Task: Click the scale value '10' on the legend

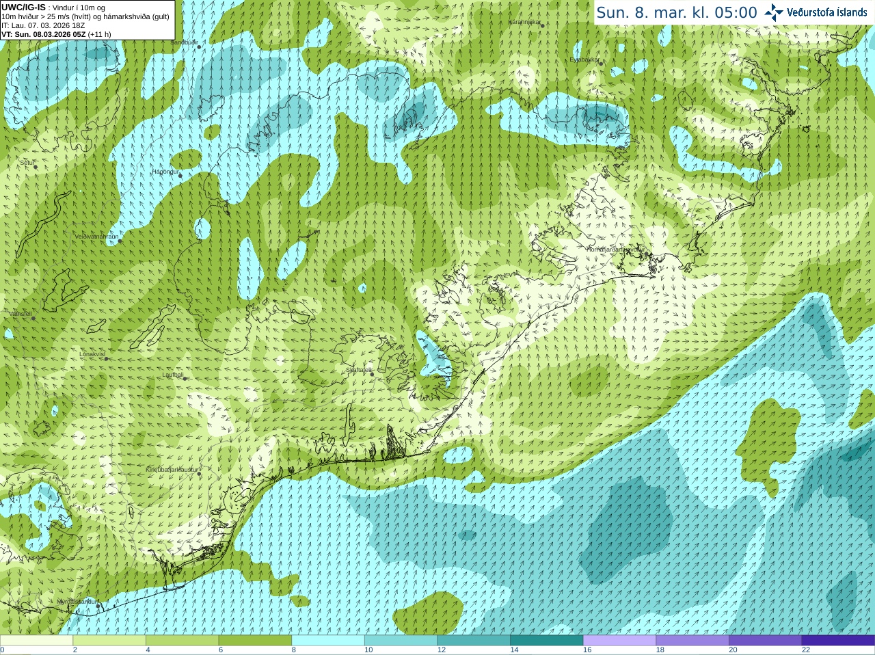Action: click(x=368, y=650)
